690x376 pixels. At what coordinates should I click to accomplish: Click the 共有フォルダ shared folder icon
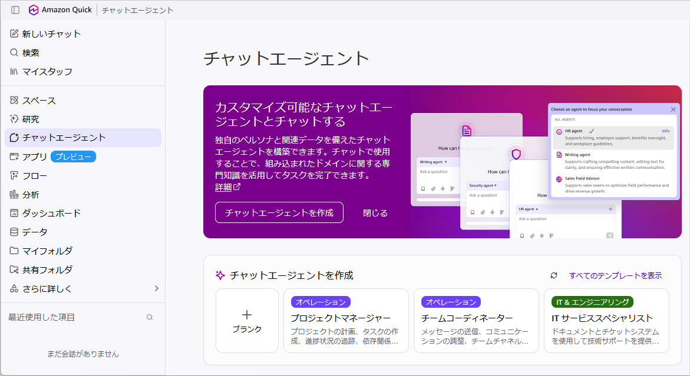tap(14, 269)
